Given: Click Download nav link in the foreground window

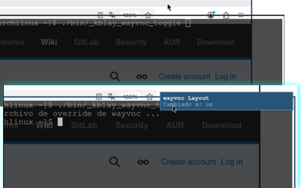Looking at the screenshot, I should [x=222, y=125].
